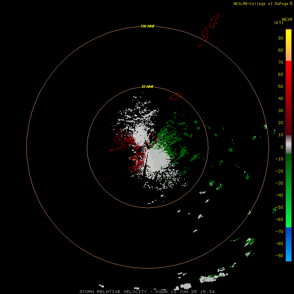
Task: Click the positive 10 knot scale label
Action: pos(281,135)
